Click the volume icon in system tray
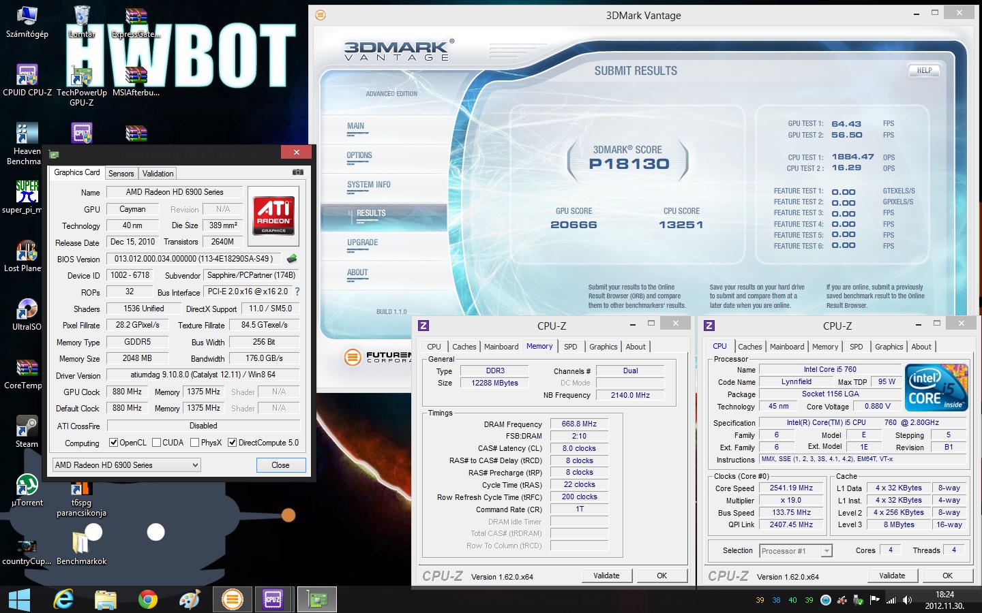Image resolution: width=982 pixels, height=613 pixels. tap(907, 600)
